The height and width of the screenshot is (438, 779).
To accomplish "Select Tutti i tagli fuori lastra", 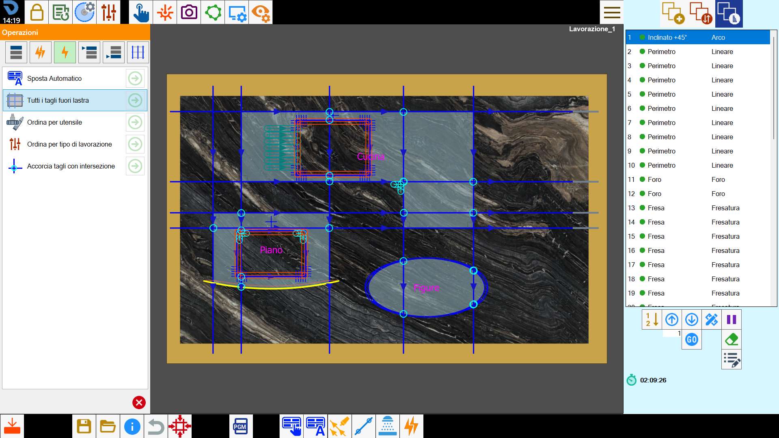I will click(x=75, y=100).
